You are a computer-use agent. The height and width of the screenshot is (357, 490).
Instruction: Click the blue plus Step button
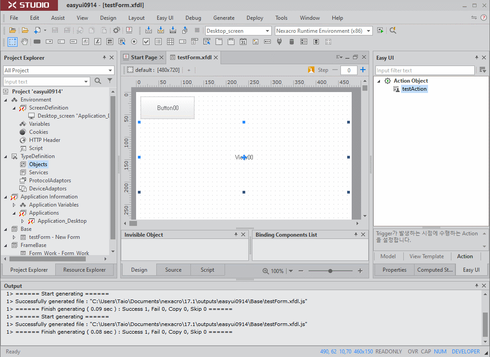[x=363, y=70]
